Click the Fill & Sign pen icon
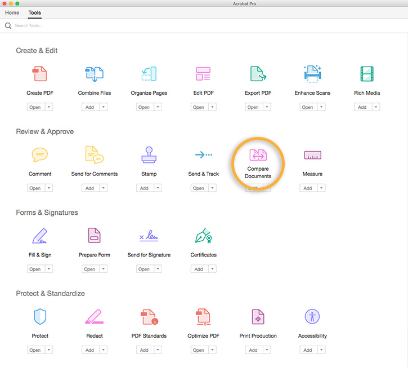Screen dimensions: 408x367 tap(39, 236)
